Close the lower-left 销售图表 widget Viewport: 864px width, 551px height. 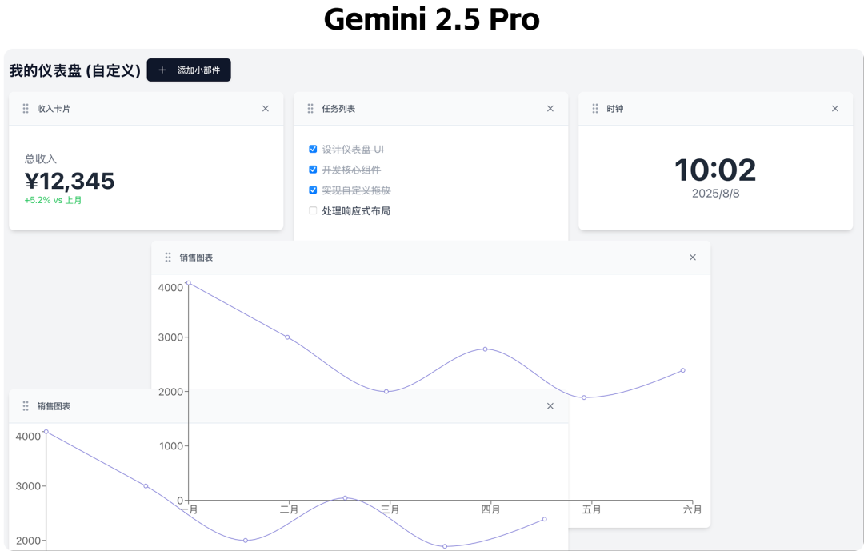click(x=550, y=406)
